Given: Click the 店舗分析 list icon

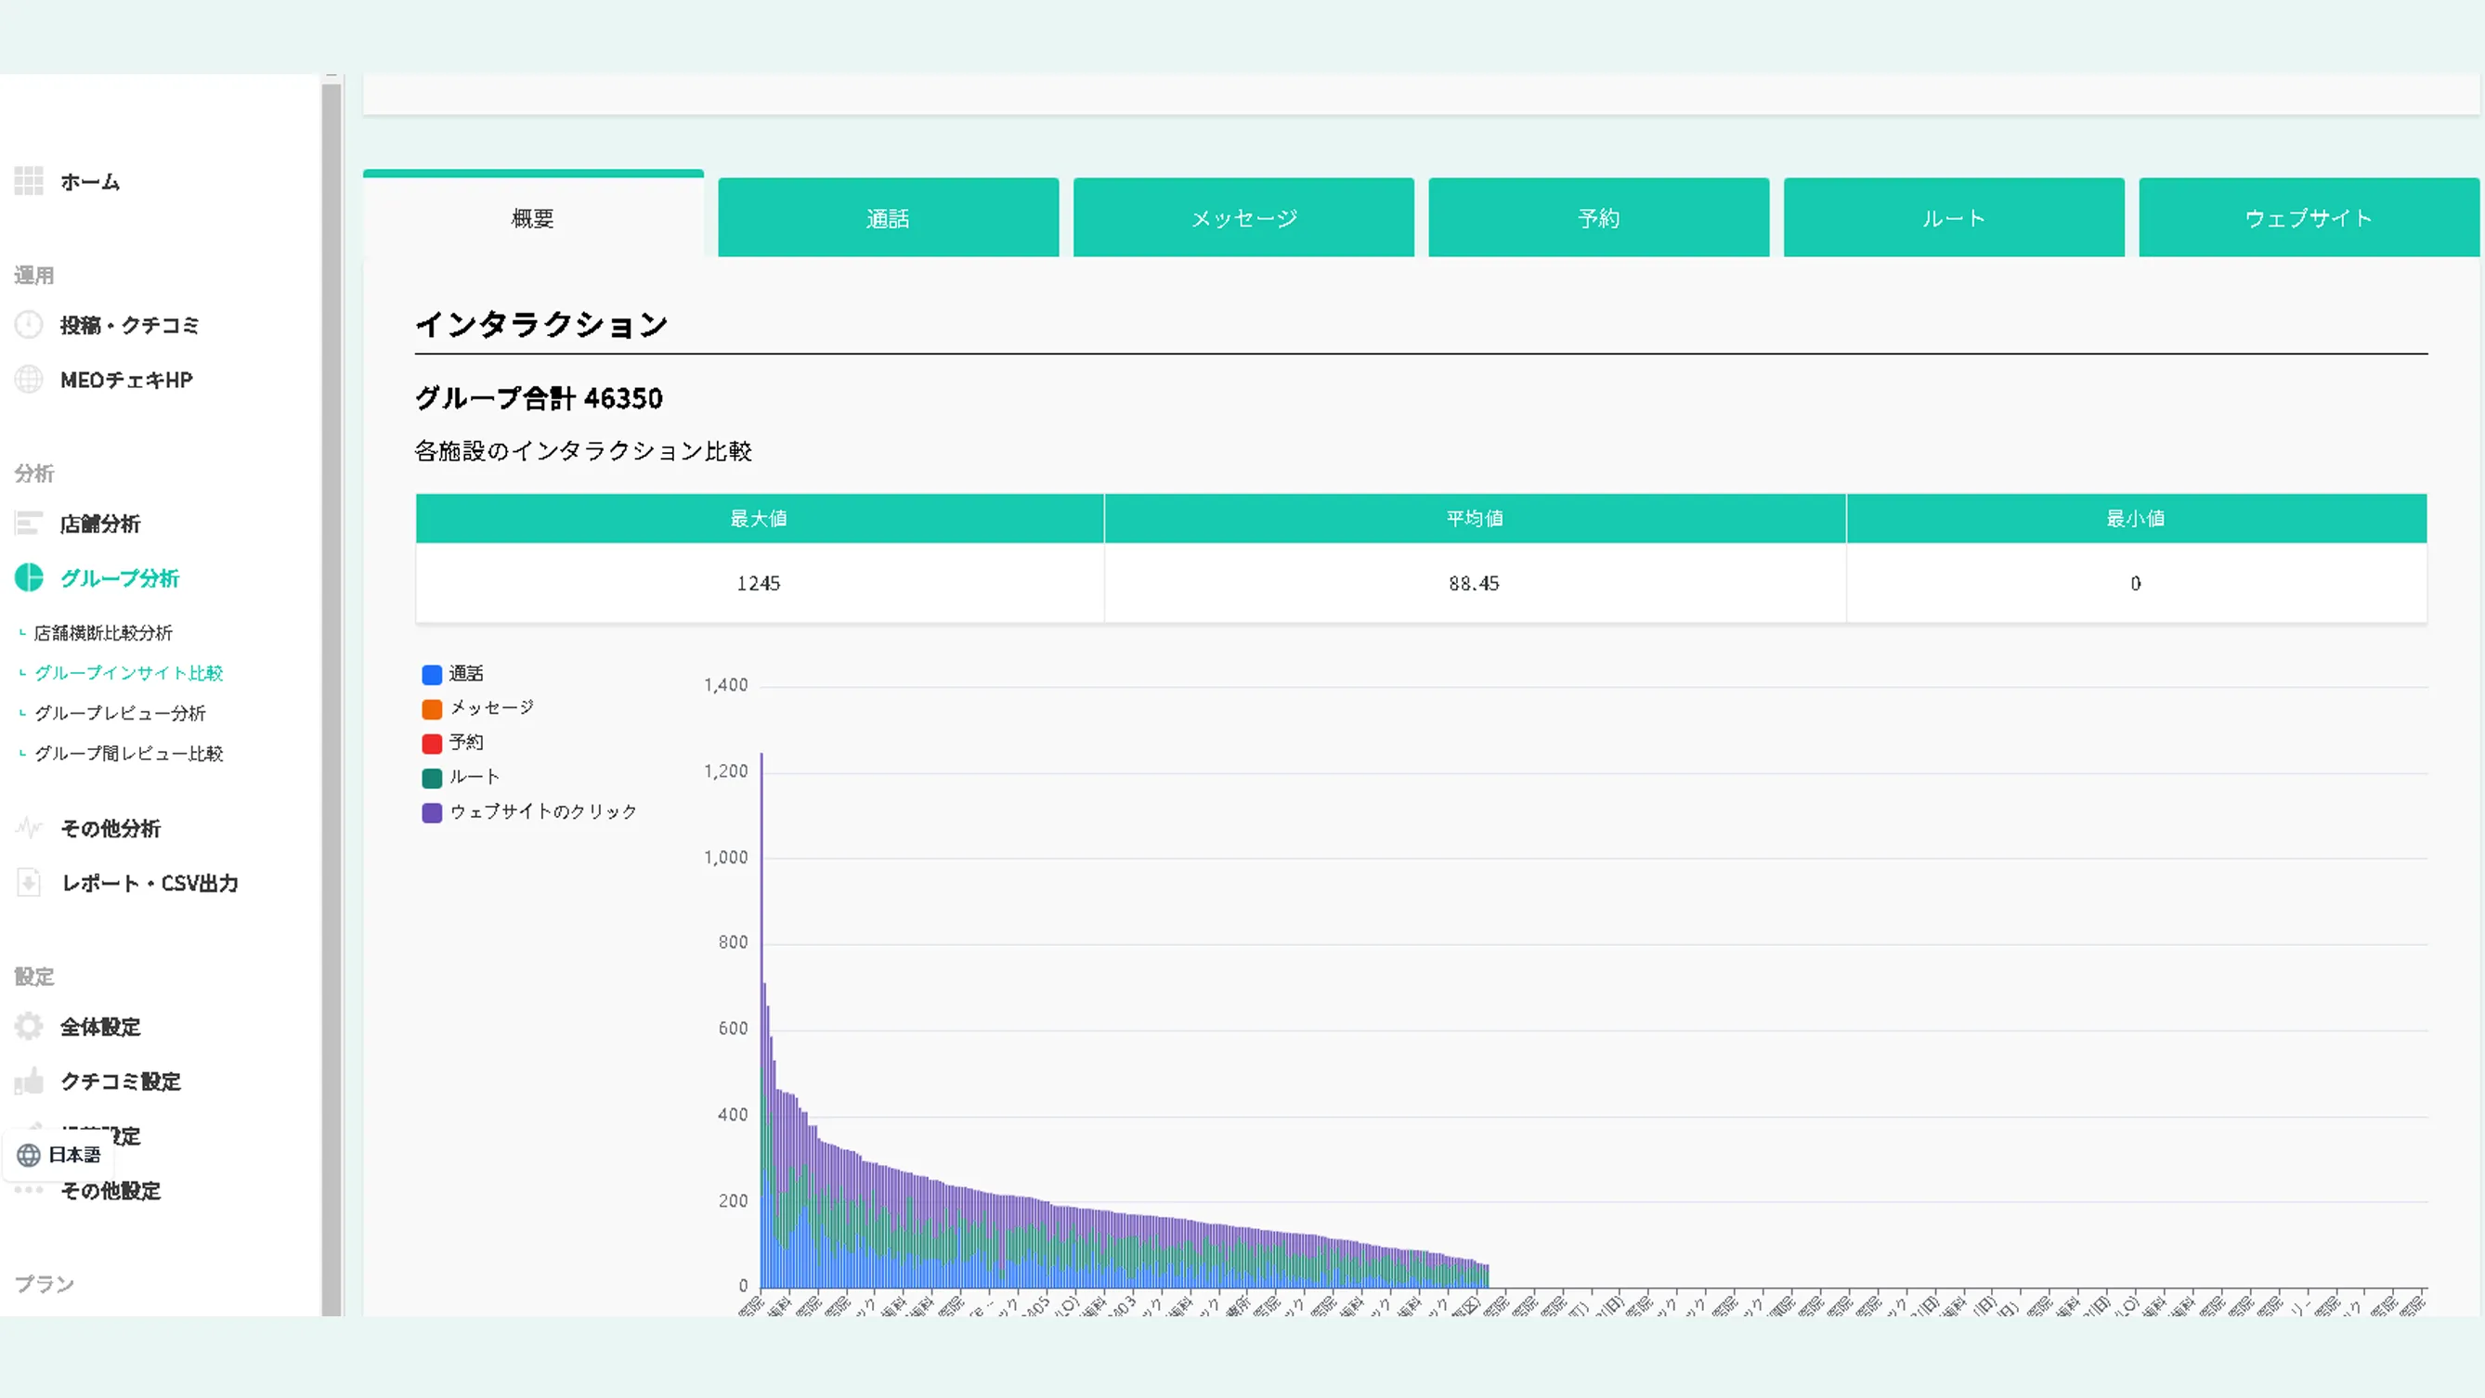Looking at the screenshot, I should (x=29, y=524).
